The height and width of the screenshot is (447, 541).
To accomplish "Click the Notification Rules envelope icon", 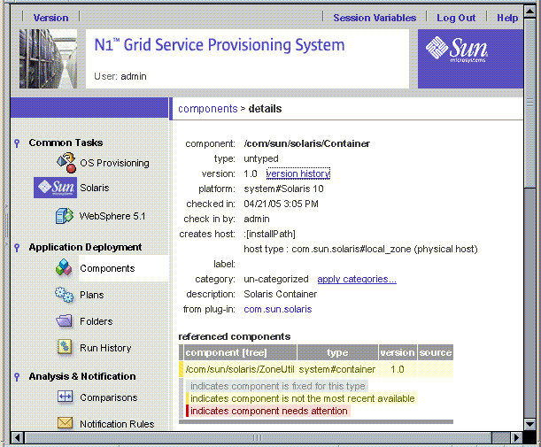I will point(65,423).
